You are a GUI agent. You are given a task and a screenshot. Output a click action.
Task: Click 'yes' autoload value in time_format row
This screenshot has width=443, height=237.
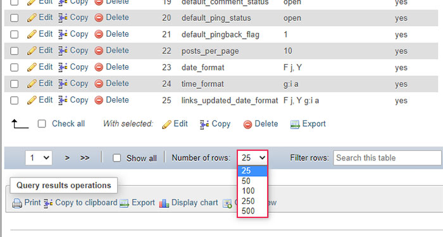(401, 84)
